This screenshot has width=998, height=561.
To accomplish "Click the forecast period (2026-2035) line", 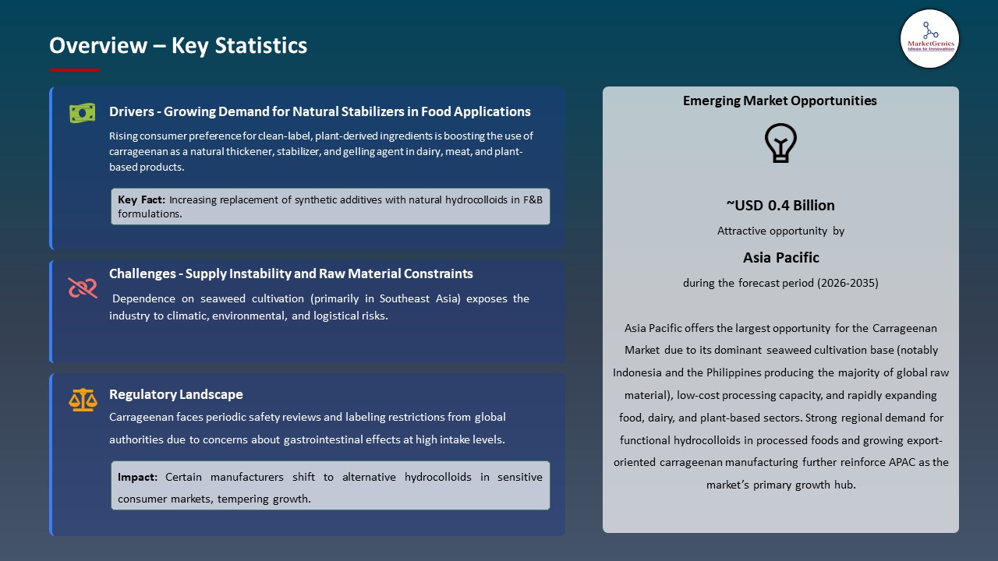I will coord(780,283).
